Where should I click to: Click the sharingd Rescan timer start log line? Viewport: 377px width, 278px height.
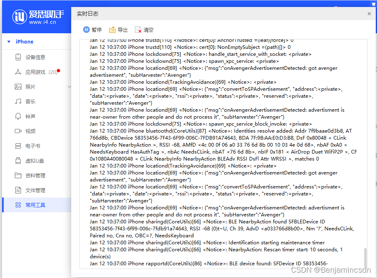click(x=216, y=253)
